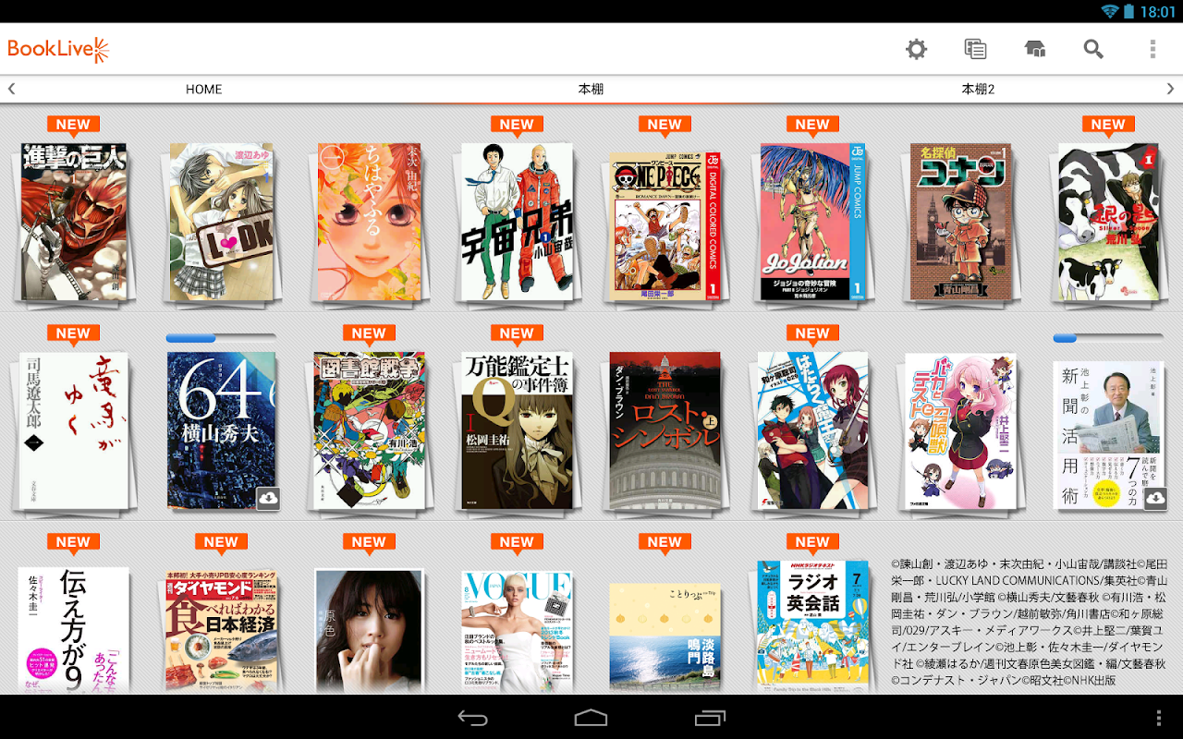The image size is (1183, 739).
Task: Open 銀の匙 Silver Spoon cover
Action: (1109, 222)
